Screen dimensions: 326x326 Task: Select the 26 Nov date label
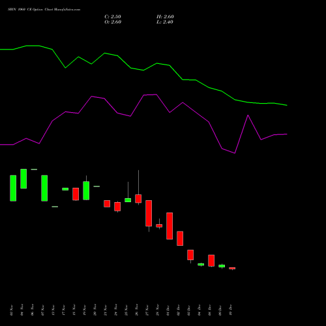tap(137, 310)
